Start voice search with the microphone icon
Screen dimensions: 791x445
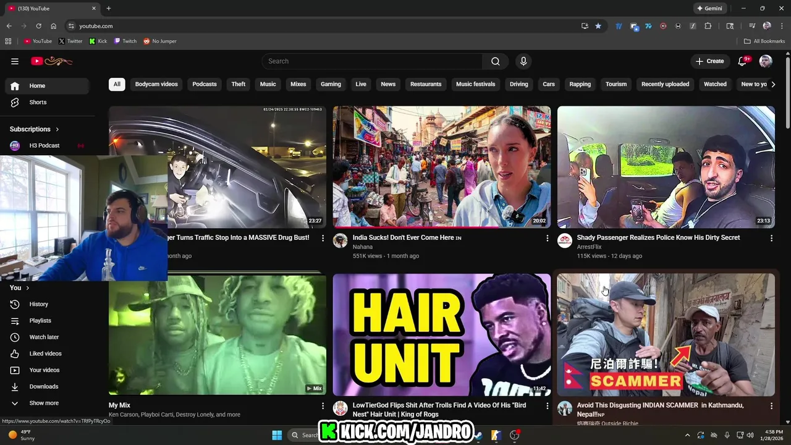[x=523, y=61]
